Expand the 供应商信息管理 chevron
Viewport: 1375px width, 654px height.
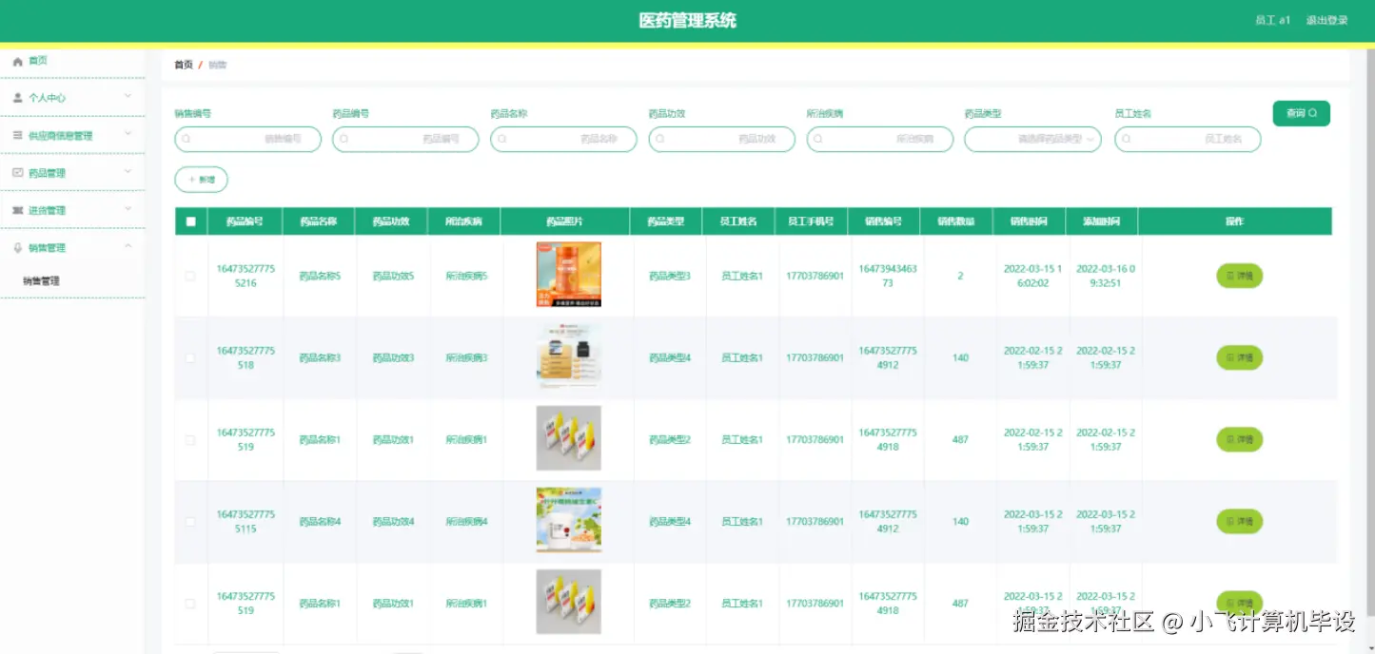click(x=128, y=134)
